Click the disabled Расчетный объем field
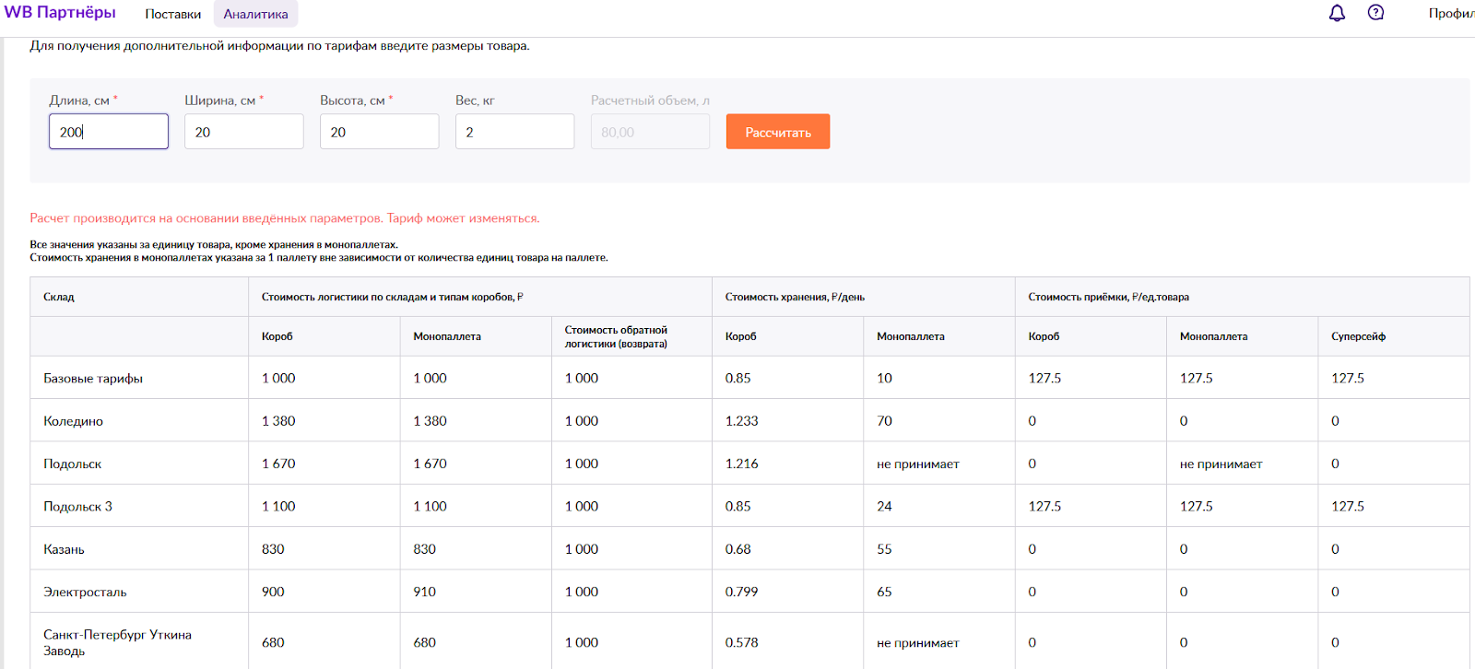The height and width of the screenshot is (669, 1475). (651, 132)
